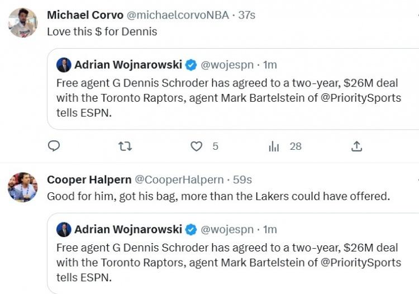The height and width of the screenshot is (294, 419).
Task: Open Michael Corvo's profile name link
Action: [85, 15]
